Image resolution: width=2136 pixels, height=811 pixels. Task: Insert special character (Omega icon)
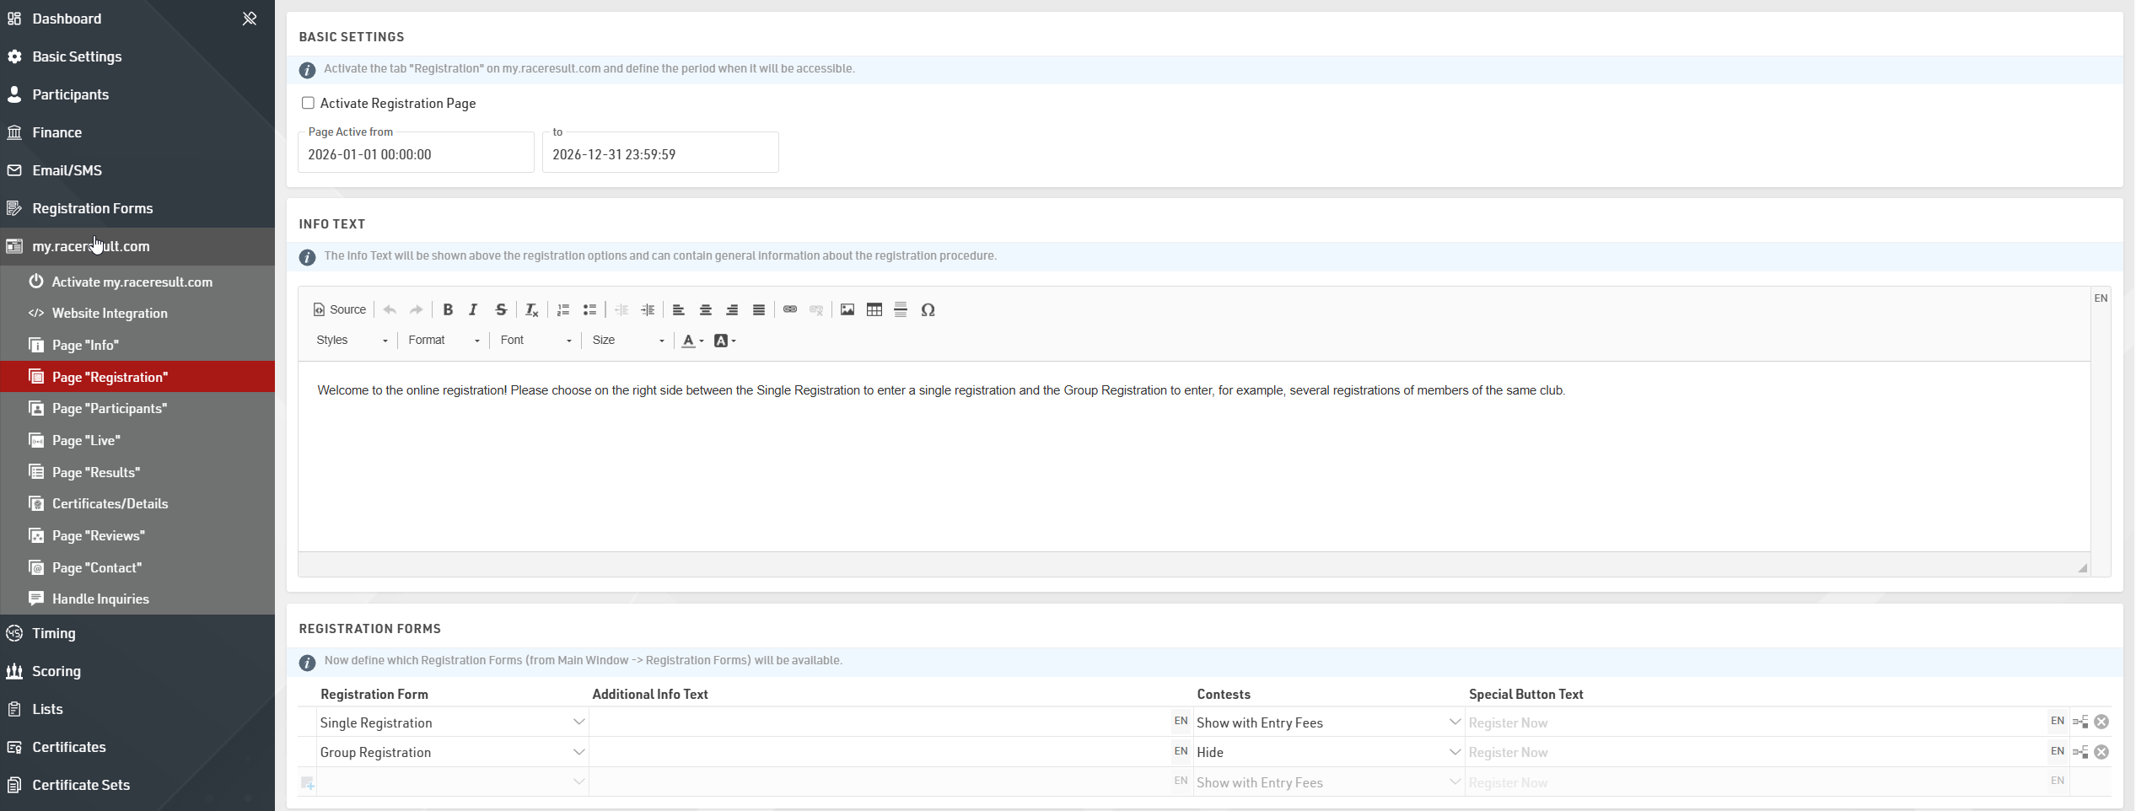[928, 309]
